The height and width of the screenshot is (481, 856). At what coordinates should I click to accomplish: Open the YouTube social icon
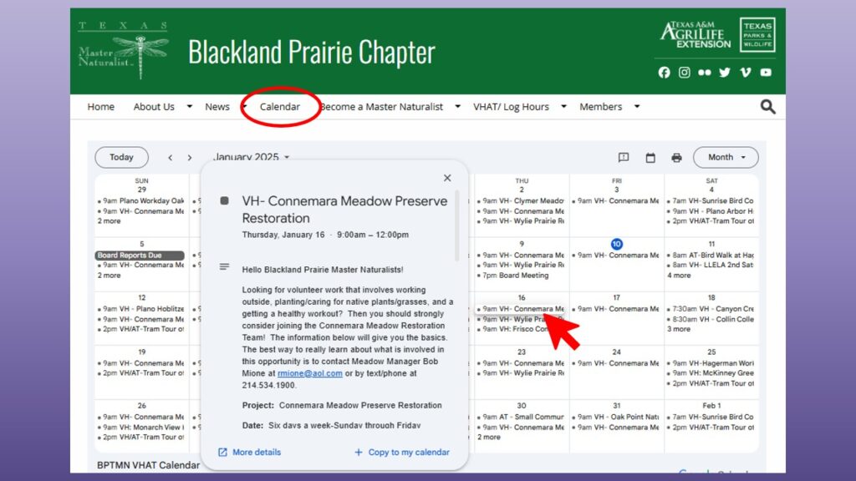tap(766, 73)
